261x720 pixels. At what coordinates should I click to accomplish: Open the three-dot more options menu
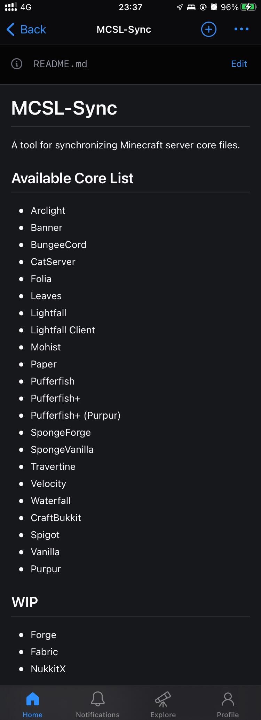tap(241, 29)
